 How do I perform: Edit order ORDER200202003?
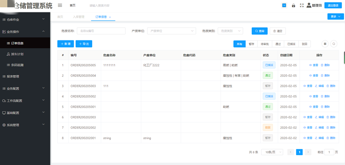320,117
